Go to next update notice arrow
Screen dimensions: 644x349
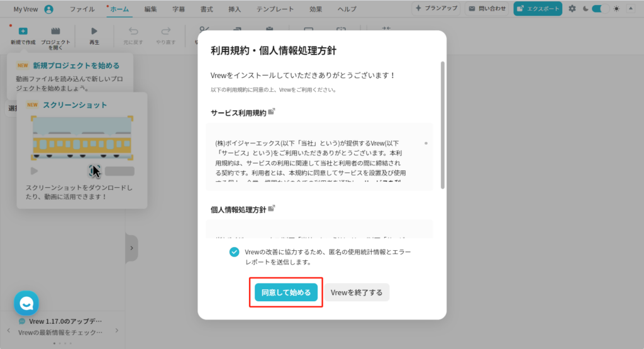(117, 330)
